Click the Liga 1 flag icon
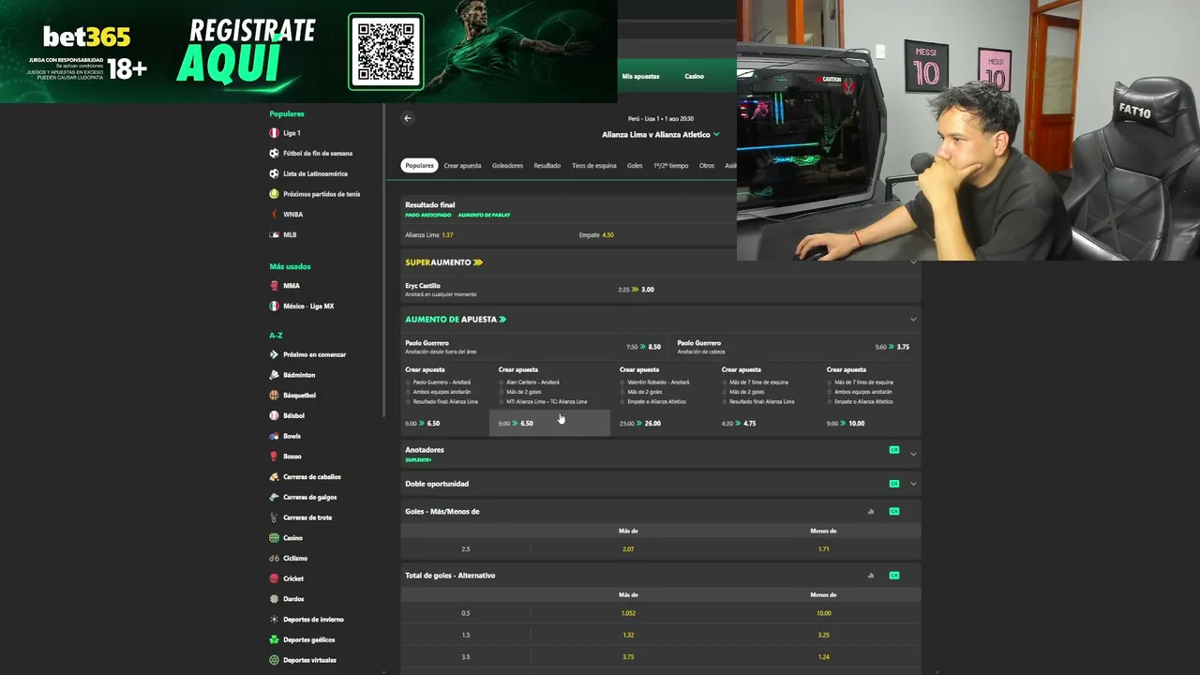 click(x=274, y=133)
